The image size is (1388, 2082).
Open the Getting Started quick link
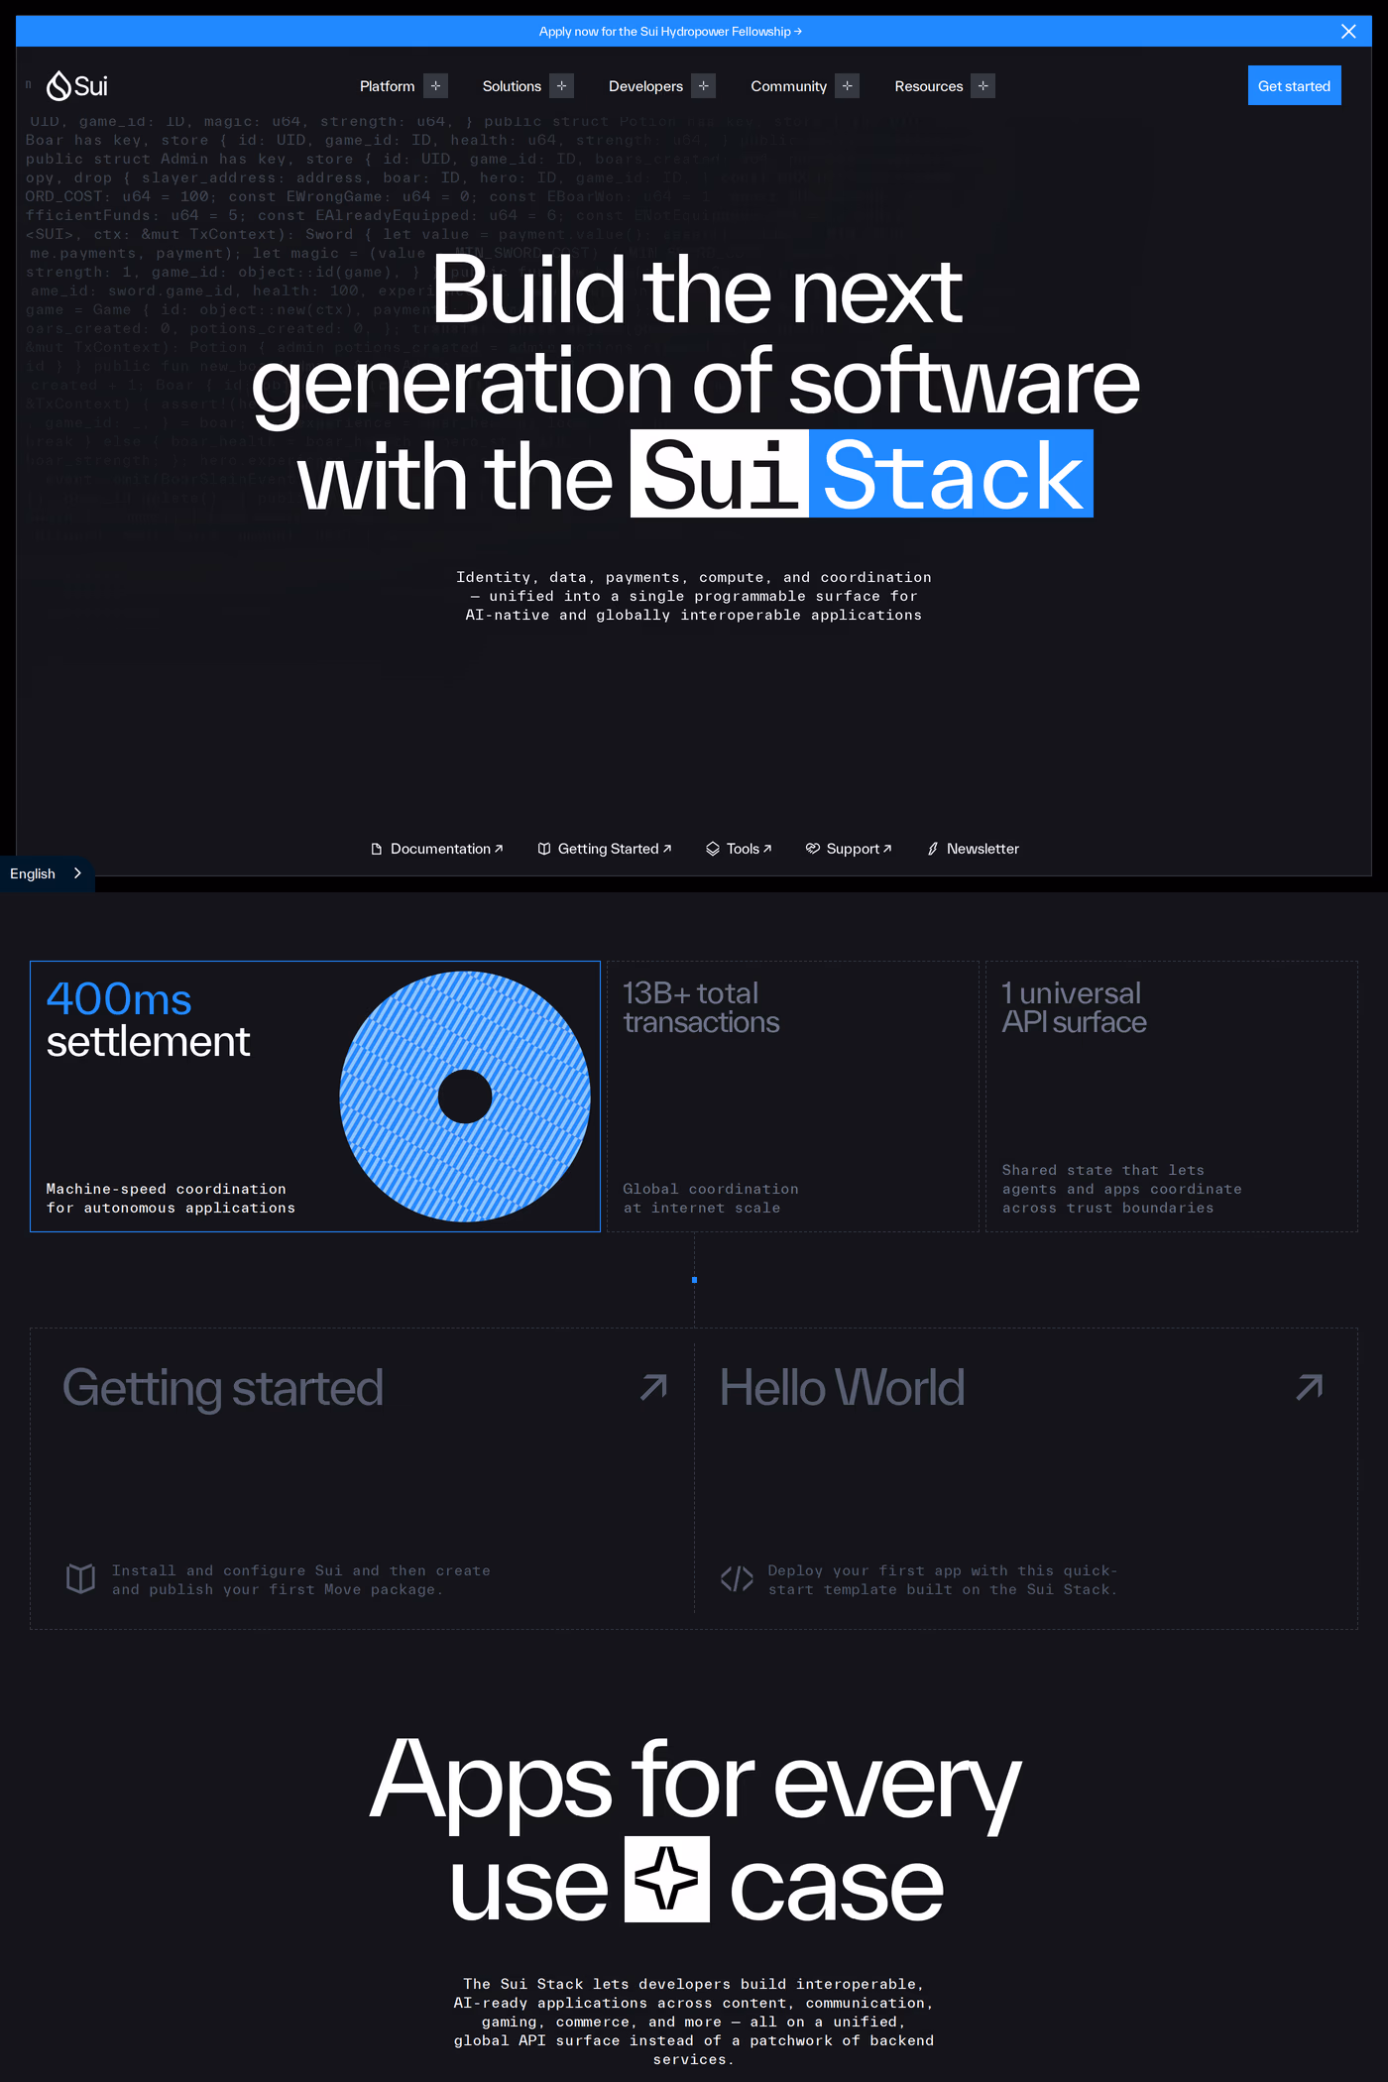(605, 849)
